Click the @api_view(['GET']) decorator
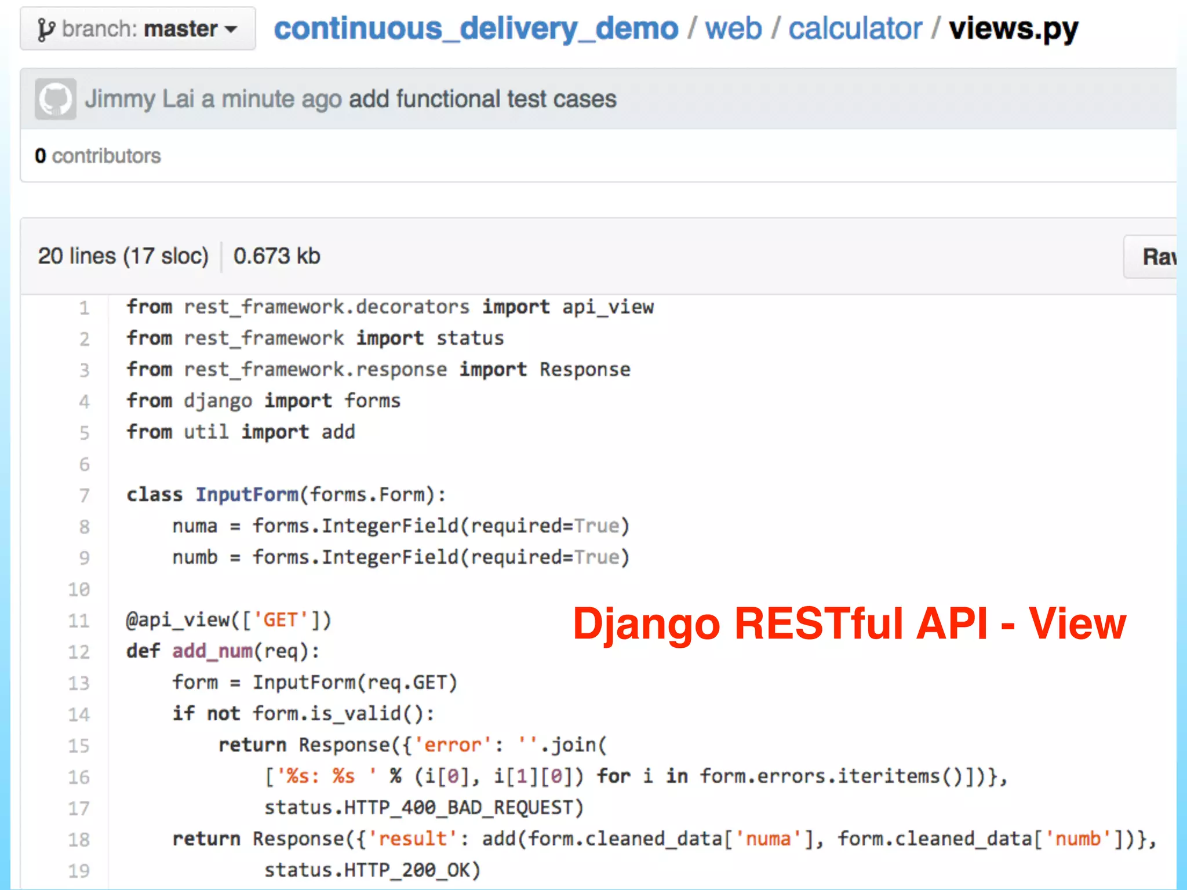 [229, 620]
